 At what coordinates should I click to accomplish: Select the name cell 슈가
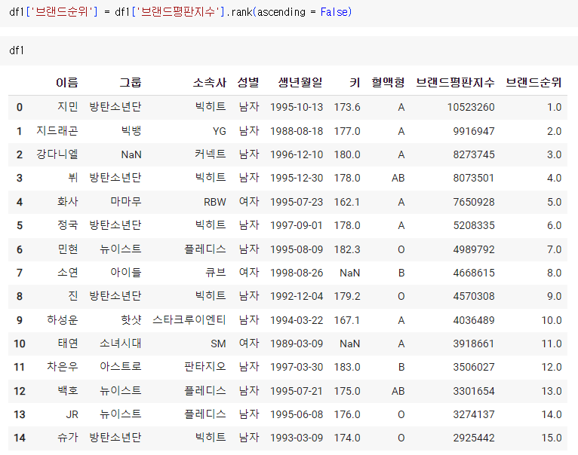coord(67,438)
